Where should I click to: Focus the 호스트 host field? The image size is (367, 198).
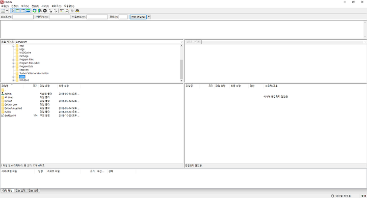pos(23,17)
